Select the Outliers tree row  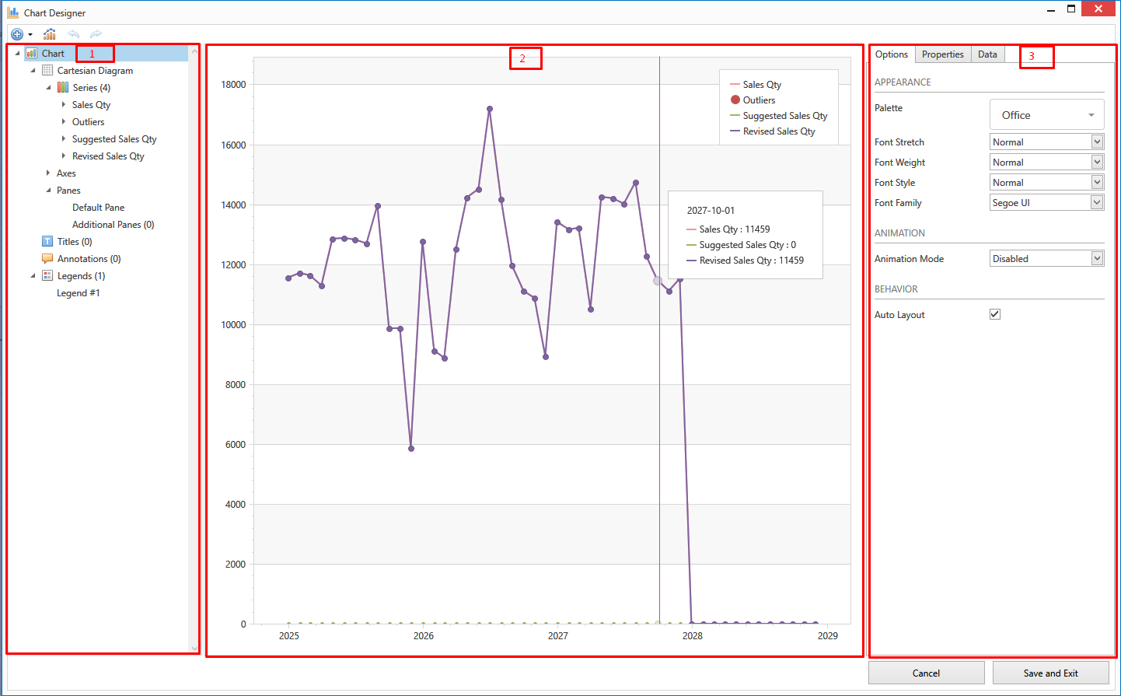[x=88, y=122]
